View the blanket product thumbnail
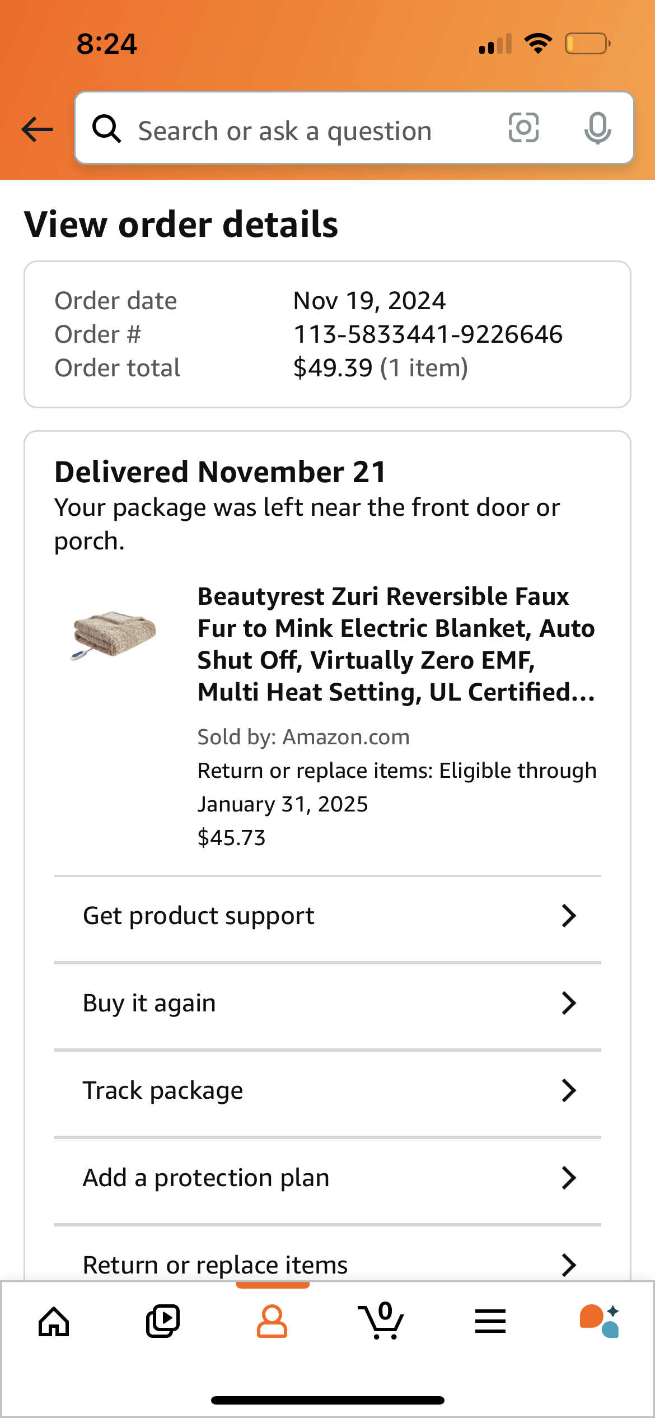Screen dimensions: 655x1418 (x=114, y=635)
